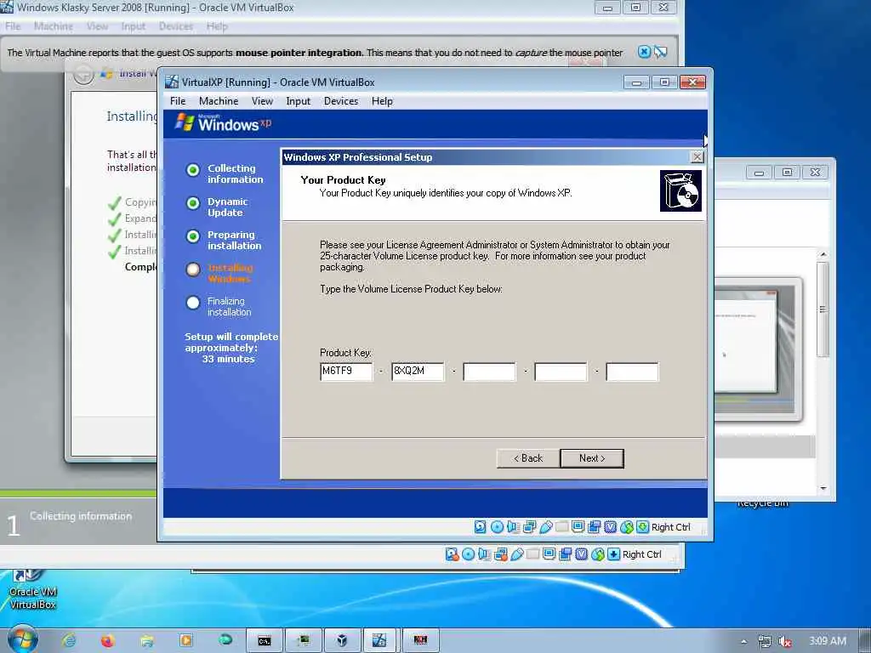
Task: Open Machine menu in Klasky Server window
Action: click(x=54, y=26)
